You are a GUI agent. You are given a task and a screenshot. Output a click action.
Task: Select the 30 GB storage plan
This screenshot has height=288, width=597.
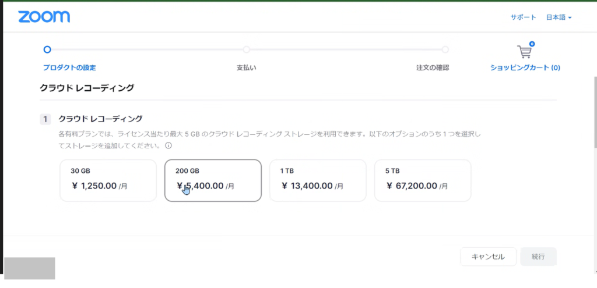tap(108, 180)
